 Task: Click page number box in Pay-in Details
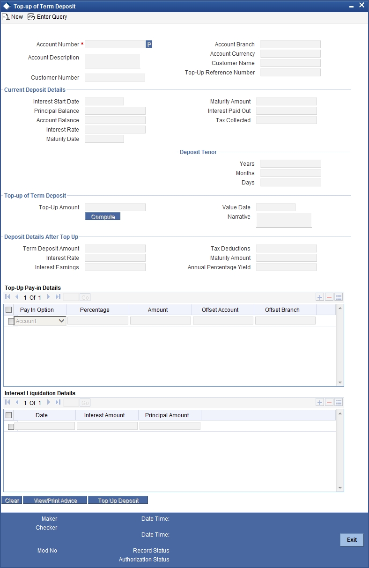(x=71, y=297)
